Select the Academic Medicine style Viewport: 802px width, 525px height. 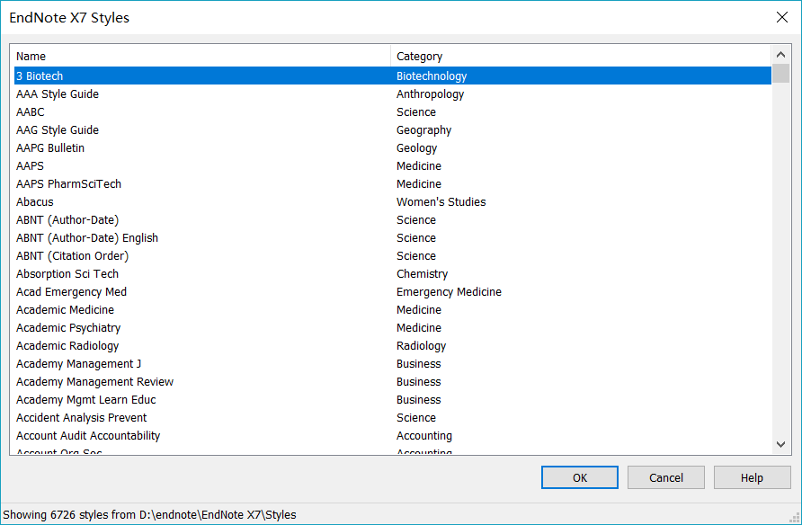coord(392,310)
